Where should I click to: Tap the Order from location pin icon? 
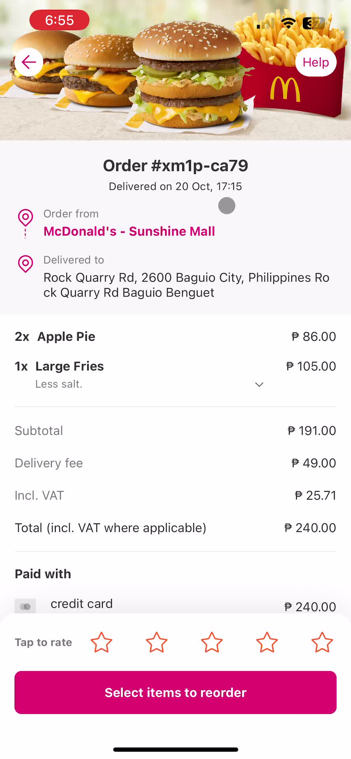tap(25, 217)
